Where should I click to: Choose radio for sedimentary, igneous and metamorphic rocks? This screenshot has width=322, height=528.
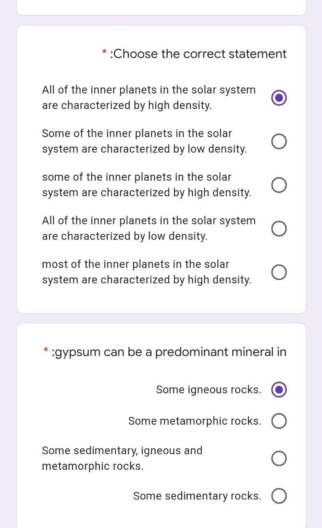pos(279,458)
